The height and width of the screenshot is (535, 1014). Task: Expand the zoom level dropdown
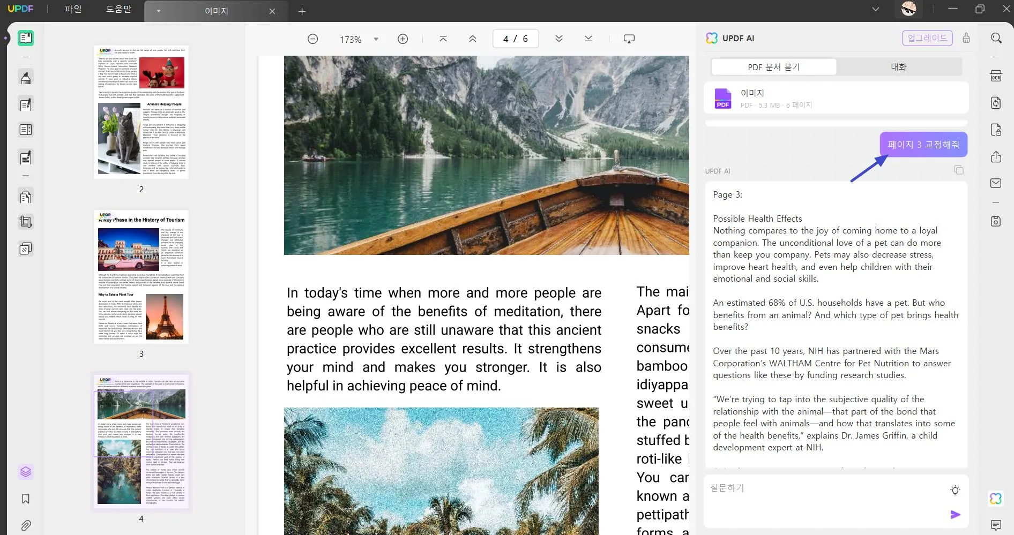(x=376, y=39)
